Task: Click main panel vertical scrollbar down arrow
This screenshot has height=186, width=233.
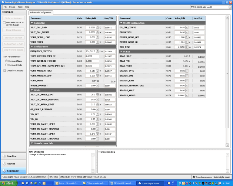Action: click(227, 145)
